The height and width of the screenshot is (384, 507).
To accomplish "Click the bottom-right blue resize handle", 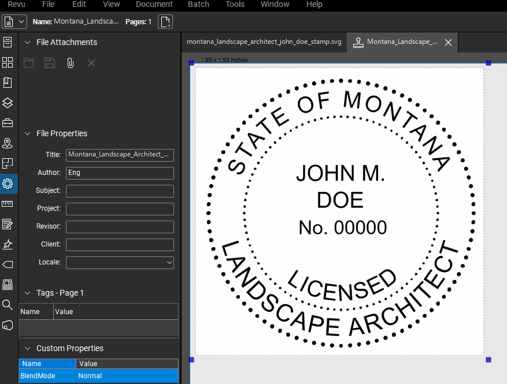I will tap(489, 359).
